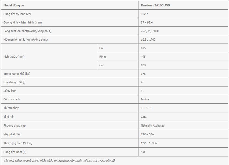This screenshot has height=165, width=229.
Task: Select the compression ratio value "22:1"
Action: pos(144,117)
